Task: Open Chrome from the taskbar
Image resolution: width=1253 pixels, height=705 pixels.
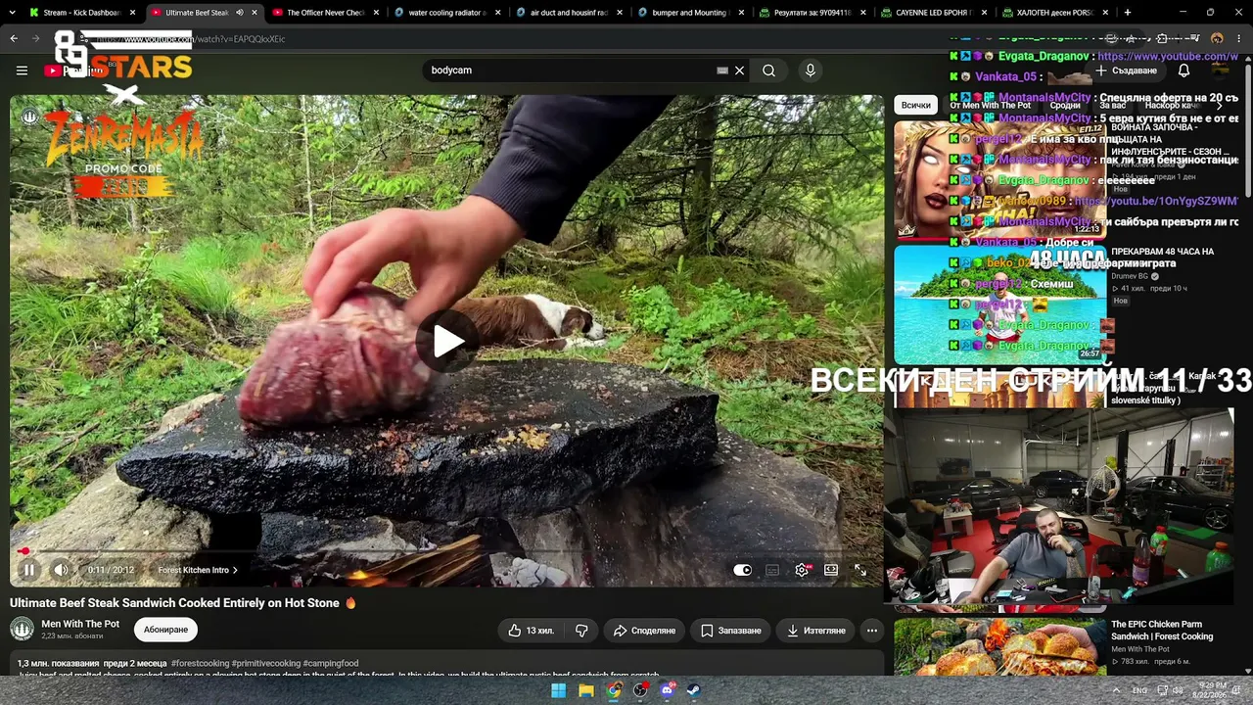Action: pos(613,690)
